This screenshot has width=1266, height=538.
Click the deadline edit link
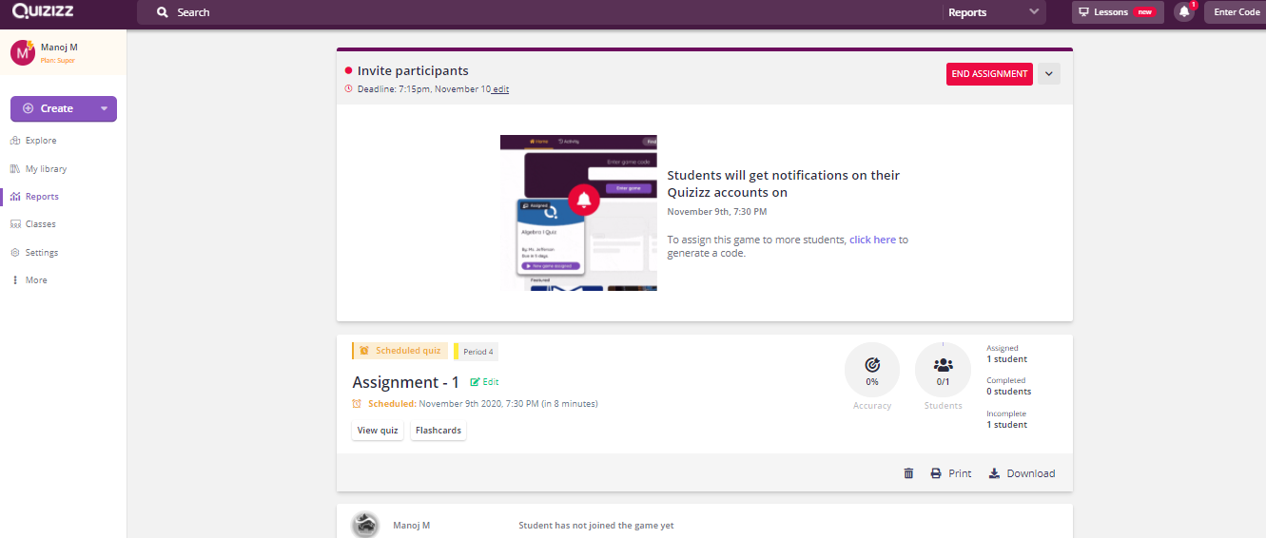(x=500, y=89)
